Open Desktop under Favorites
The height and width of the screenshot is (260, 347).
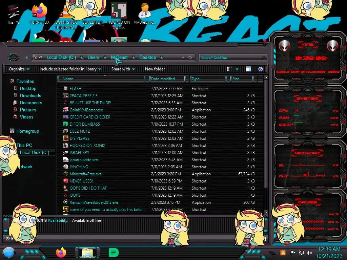[x=28, y=88]
